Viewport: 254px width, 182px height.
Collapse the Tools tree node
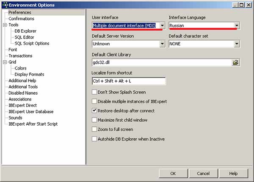coord(5,25)
